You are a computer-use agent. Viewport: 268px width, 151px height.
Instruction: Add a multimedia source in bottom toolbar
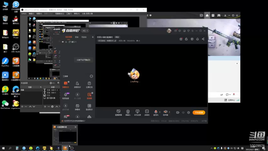click(x=147, y=113)
